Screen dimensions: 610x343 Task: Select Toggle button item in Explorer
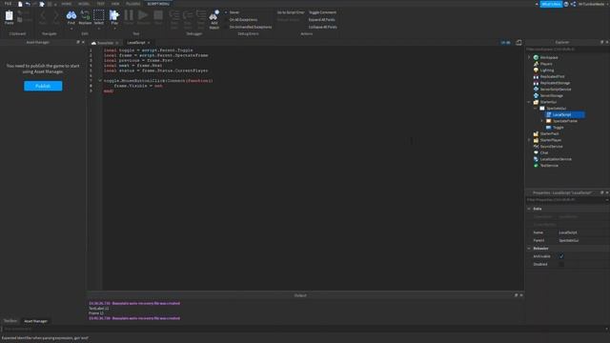pyautogui.click(x=558, y=127)
